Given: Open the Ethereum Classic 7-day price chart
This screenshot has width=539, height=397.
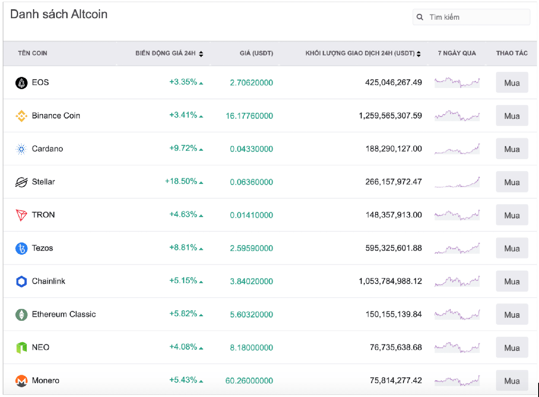Looking at the screenshot, I should pyautogui.click(x=457, y=314).
